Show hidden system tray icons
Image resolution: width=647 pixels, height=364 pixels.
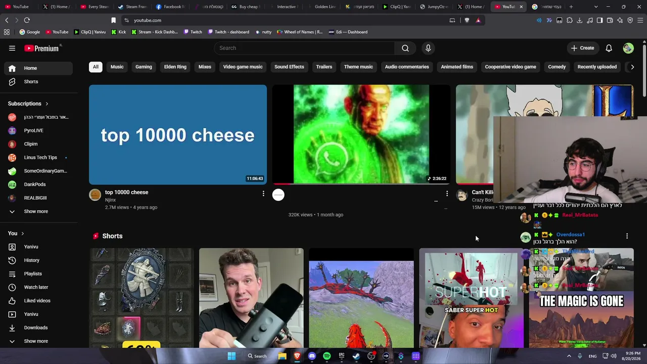coord(569,356)
